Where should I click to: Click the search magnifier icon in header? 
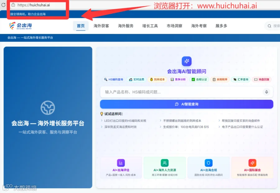[x=269, y=26]
